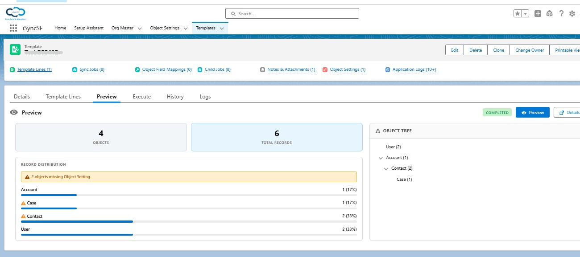Open the Global Actions plus icon
580x257 pixels.
pyautogui.click(x=538, y=14)
